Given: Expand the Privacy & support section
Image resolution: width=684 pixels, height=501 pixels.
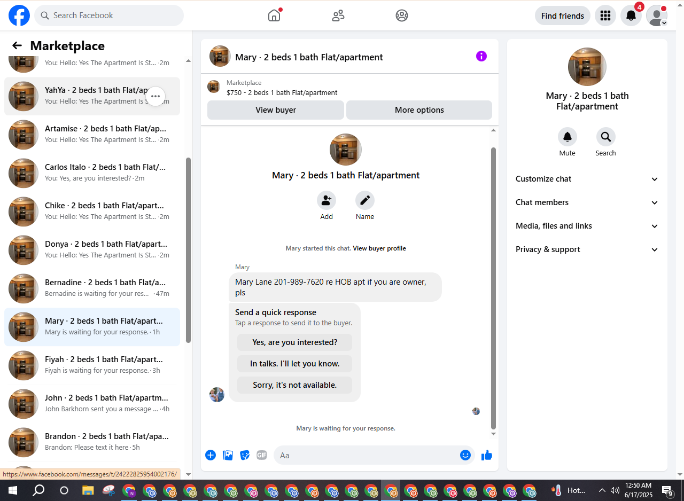Looking at the screenshot, I should point(587,249).
